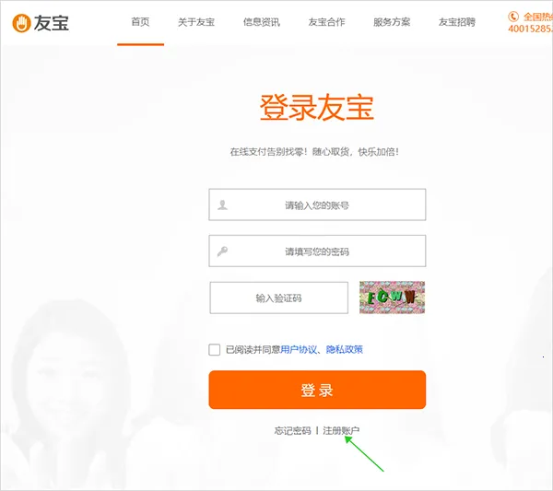Select 友宝合作 in navigation
The image size is (553, 491).
[326, 22]
